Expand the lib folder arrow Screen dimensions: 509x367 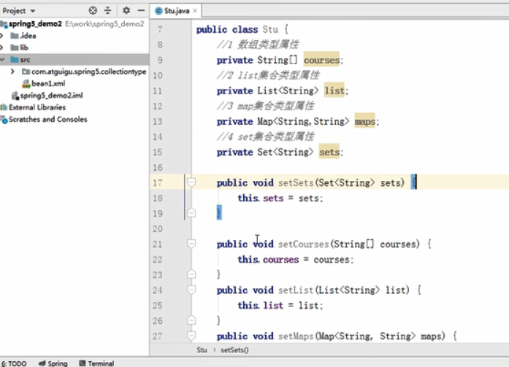[2, 47]
